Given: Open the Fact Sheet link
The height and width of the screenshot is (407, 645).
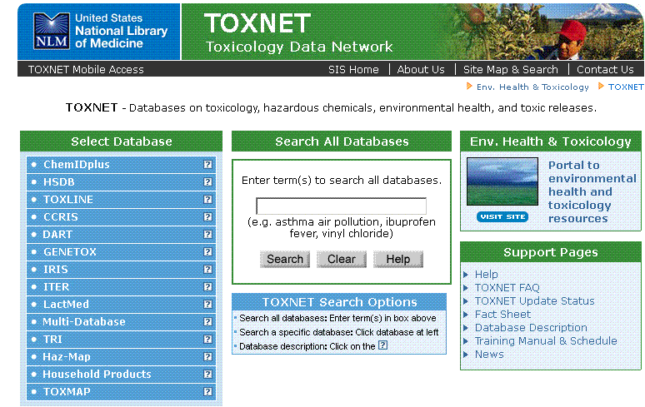Looking at the screenshot, I should 502,315.
